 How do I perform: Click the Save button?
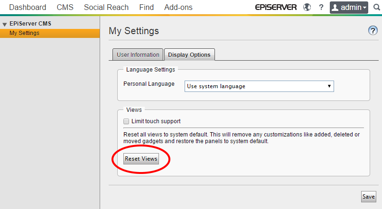pos(368,196)
